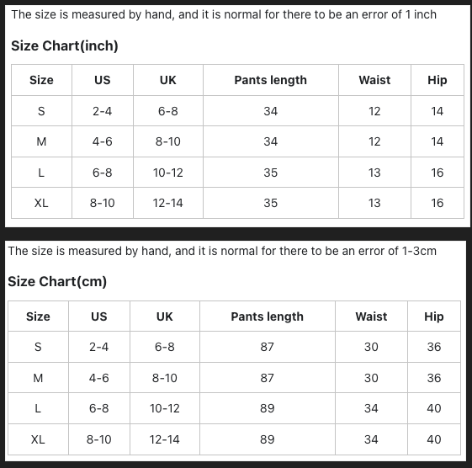Screen dimensions: 472x468
Task: Click the 'Size Chart(inch)' heading
Action: 65,45
